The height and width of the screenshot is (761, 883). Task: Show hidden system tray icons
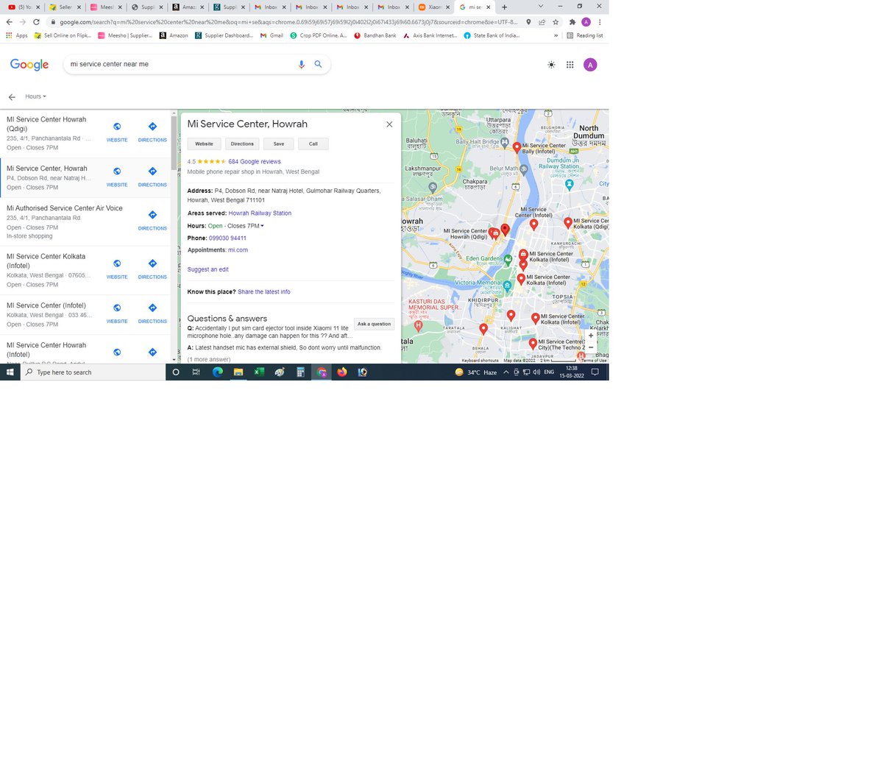click(x=506, y=372)
